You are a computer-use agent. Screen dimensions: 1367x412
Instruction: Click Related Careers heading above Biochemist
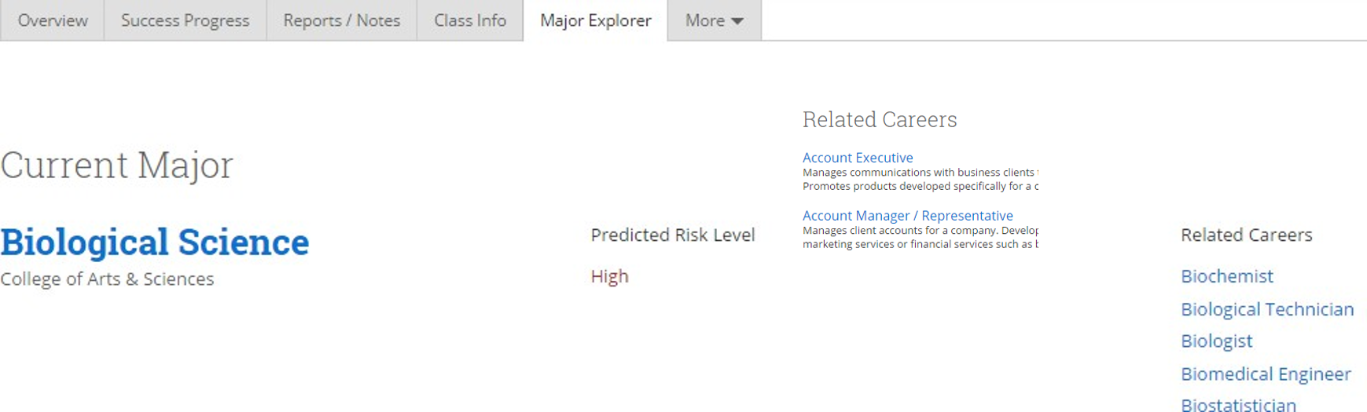(1246, 235)
